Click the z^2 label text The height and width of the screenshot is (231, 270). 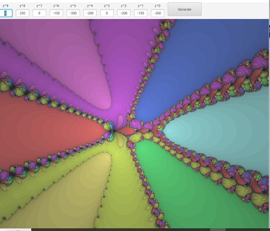(124, 6)
